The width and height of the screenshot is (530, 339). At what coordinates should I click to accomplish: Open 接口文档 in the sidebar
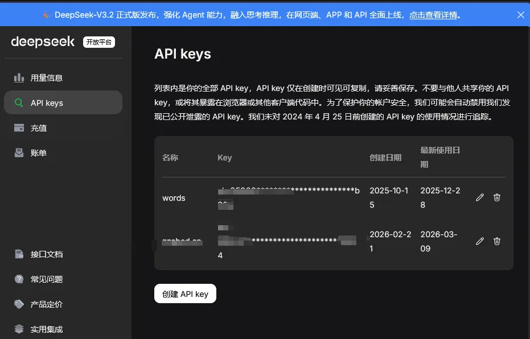click(x=63, y=254)
